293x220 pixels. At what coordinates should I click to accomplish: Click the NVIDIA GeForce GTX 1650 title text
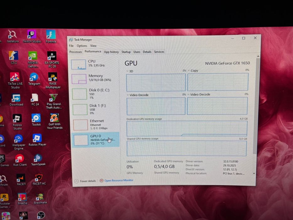227,63
